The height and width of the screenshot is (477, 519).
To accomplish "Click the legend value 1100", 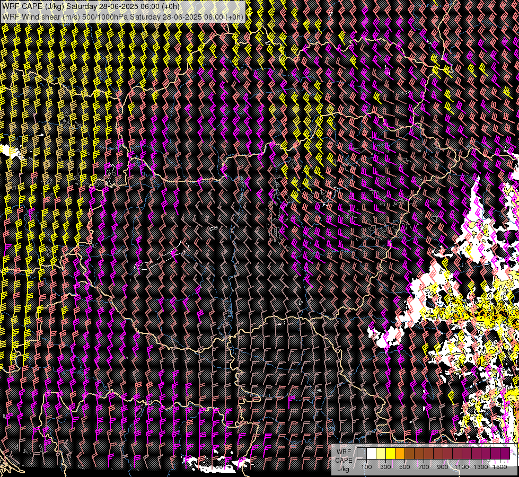I will coord(462,467).
